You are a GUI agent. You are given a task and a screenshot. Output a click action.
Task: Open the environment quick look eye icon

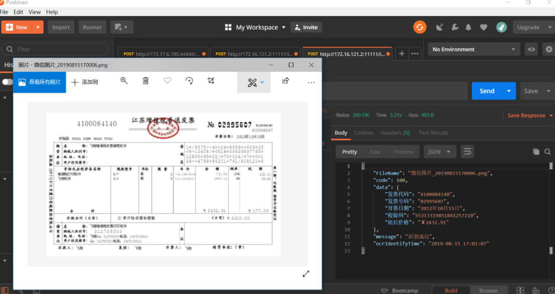[531, 49]
